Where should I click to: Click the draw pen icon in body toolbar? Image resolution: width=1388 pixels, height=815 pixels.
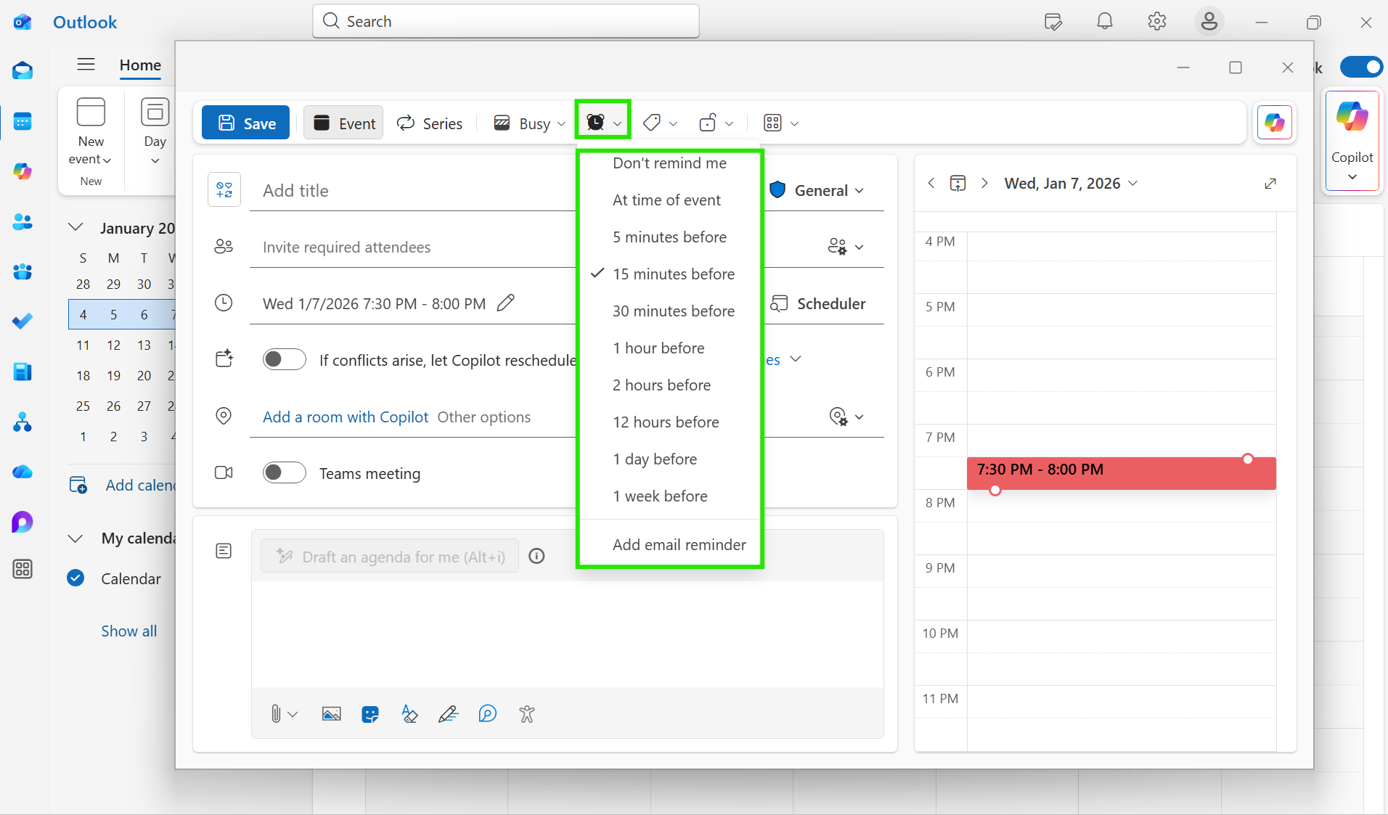[449, 714]
